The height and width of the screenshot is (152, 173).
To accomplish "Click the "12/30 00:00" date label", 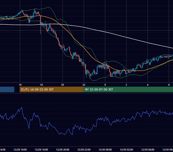I will tap(105, 149).
